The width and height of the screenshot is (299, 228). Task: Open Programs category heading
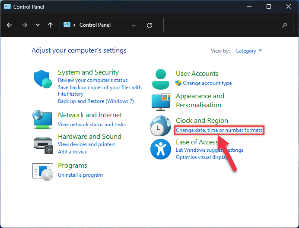click(x=73, y=166)
